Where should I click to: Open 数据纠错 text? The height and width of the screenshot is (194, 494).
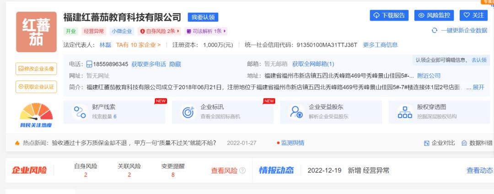481,143
